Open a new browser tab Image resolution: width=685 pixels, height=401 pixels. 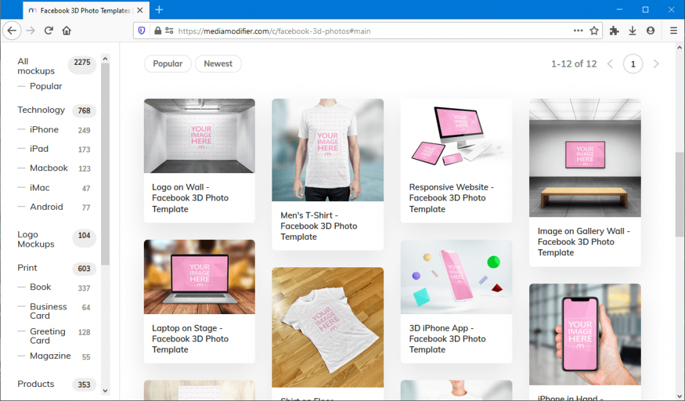point(159,10)
